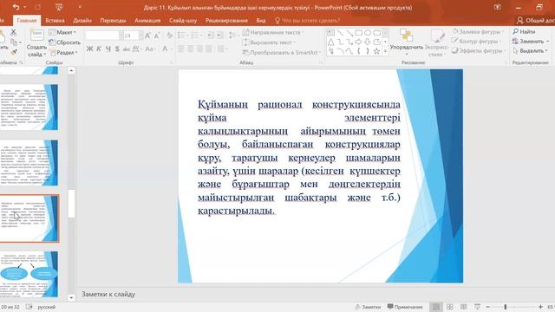Click the Упорядочить arrange icon
This screenshot has width=555, height=312.
(x=407, y=36)
